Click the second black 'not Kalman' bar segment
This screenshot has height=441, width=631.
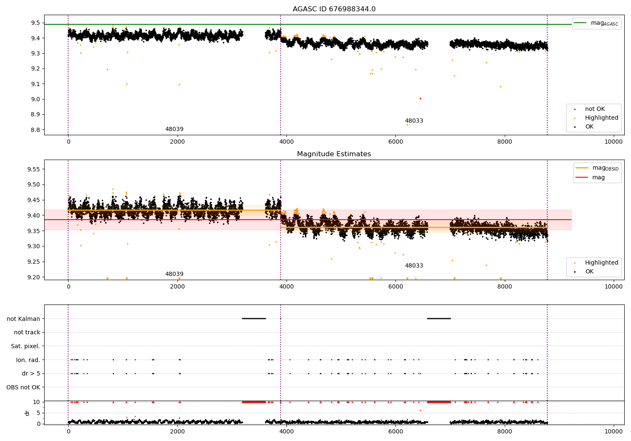coord(439,319)
